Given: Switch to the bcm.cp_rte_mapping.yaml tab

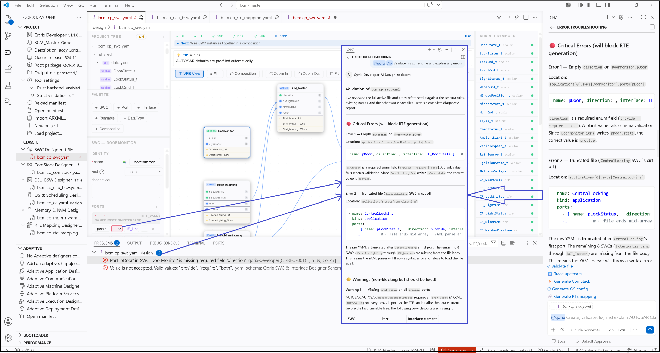Looking at the screenshot, I should pyautogui.click(x=246, y=17).
